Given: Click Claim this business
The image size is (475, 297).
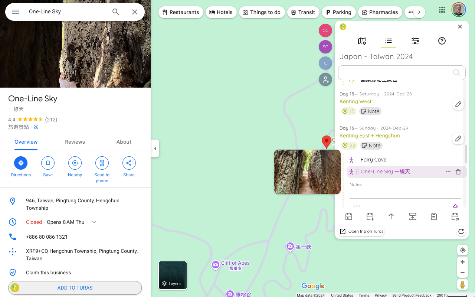Looking at the screenshot, I should click(75, 272).
